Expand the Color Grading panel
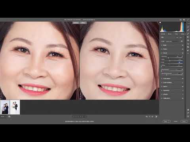This screenshot has height=142, width=190. (x=162, y=82)
